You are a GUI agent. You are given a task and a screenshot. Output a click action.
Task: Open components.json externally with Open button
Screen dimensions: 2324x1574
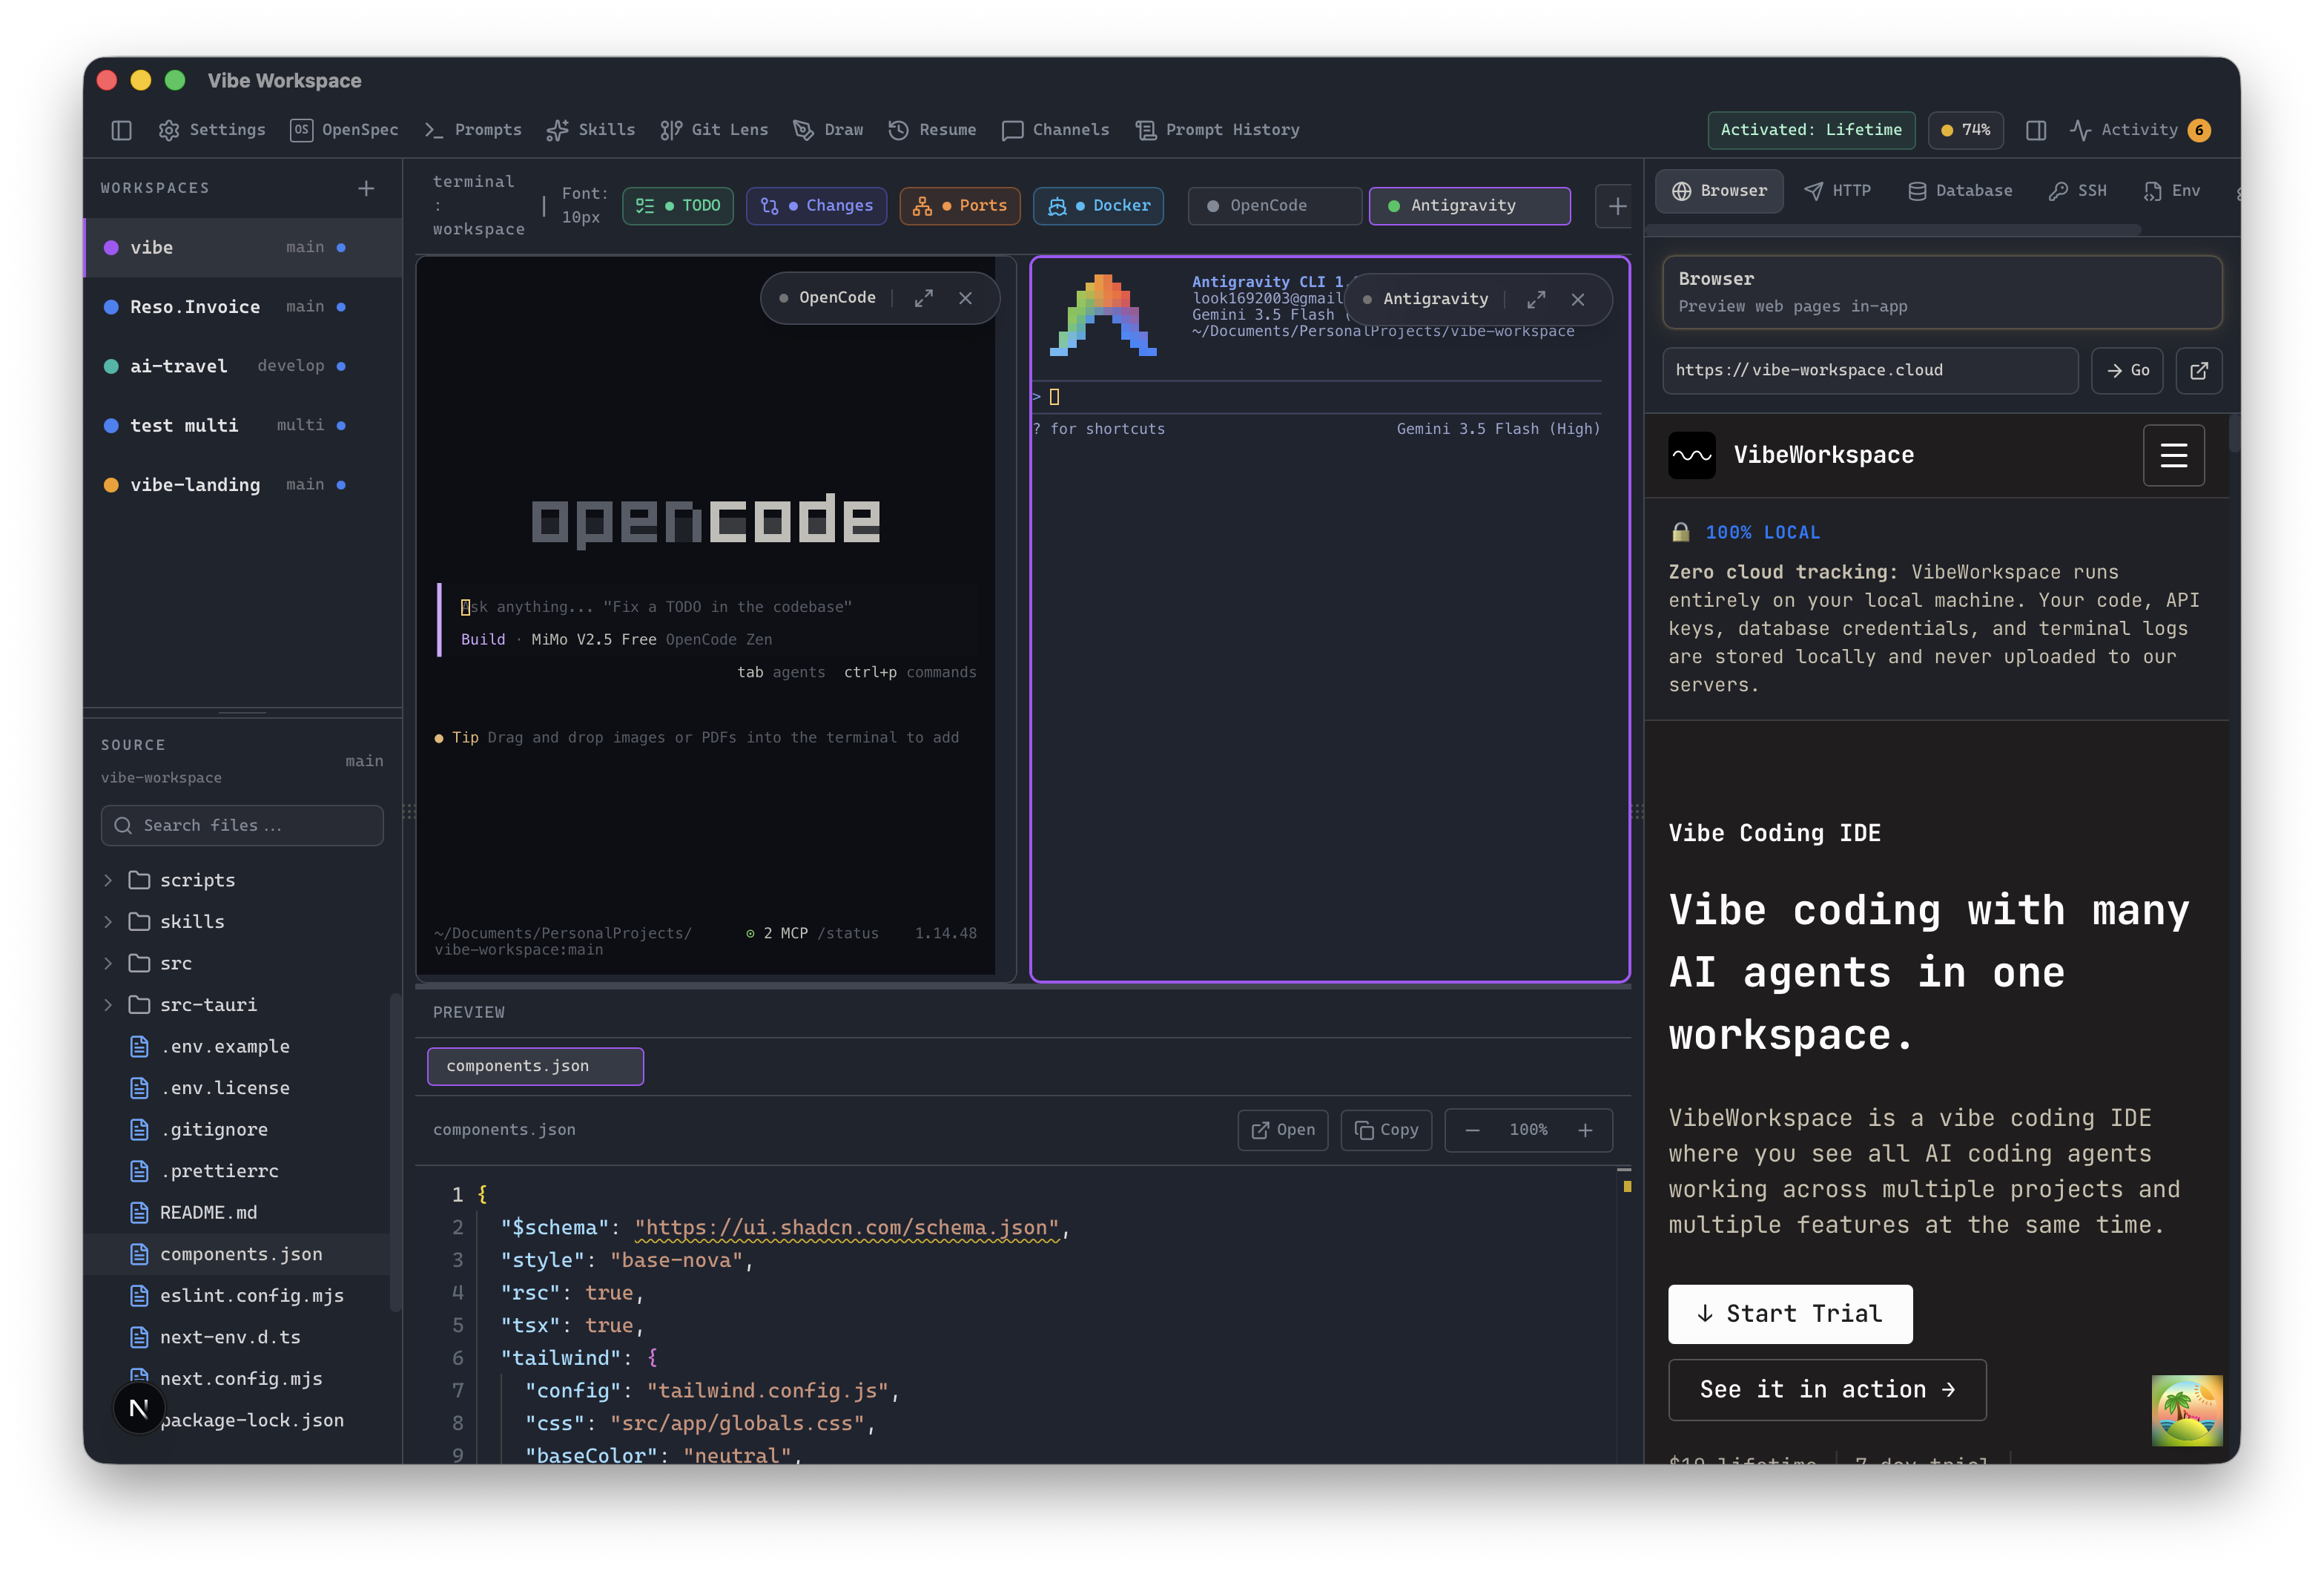click(x=1283, y=1130)
